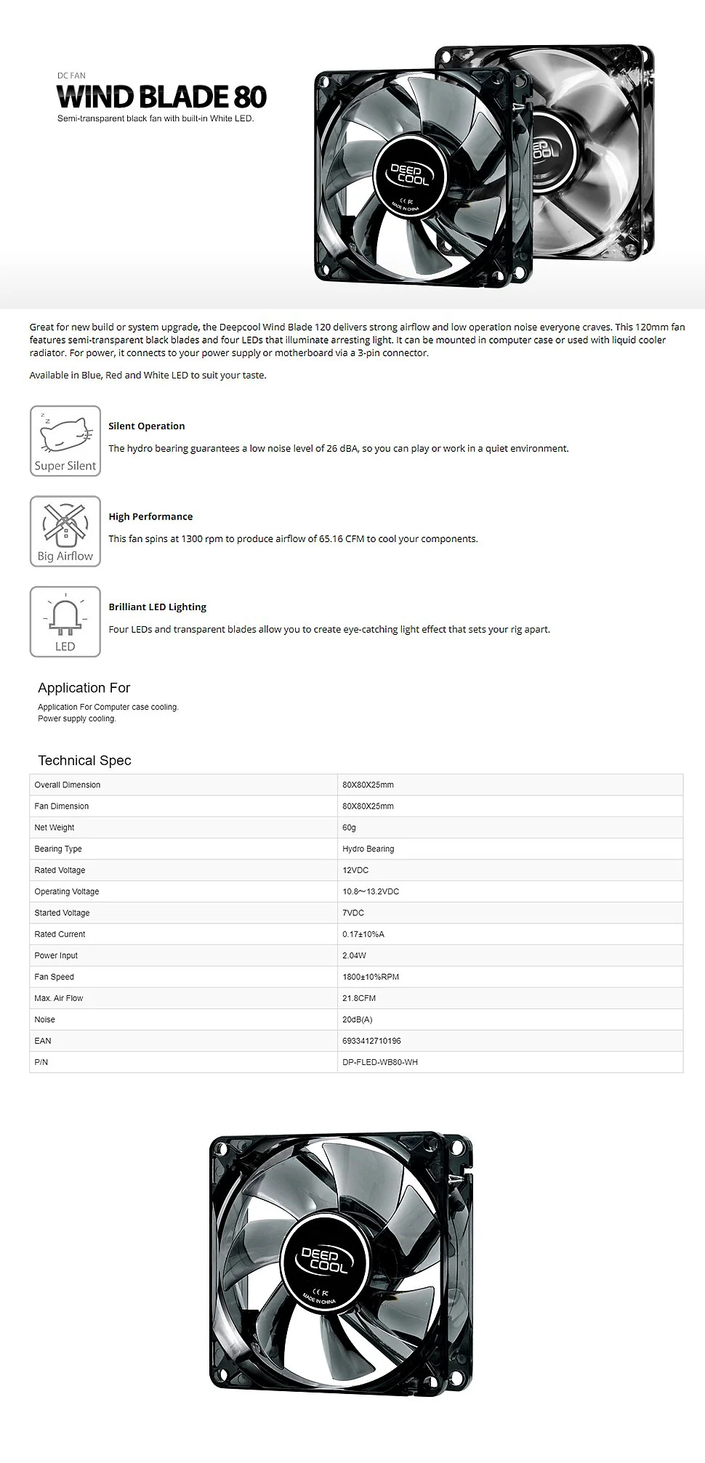Screen dimensions: 705x1463
Task: Click the DeepCool logo on the bottom fan hub
Action: [323, 1260]
